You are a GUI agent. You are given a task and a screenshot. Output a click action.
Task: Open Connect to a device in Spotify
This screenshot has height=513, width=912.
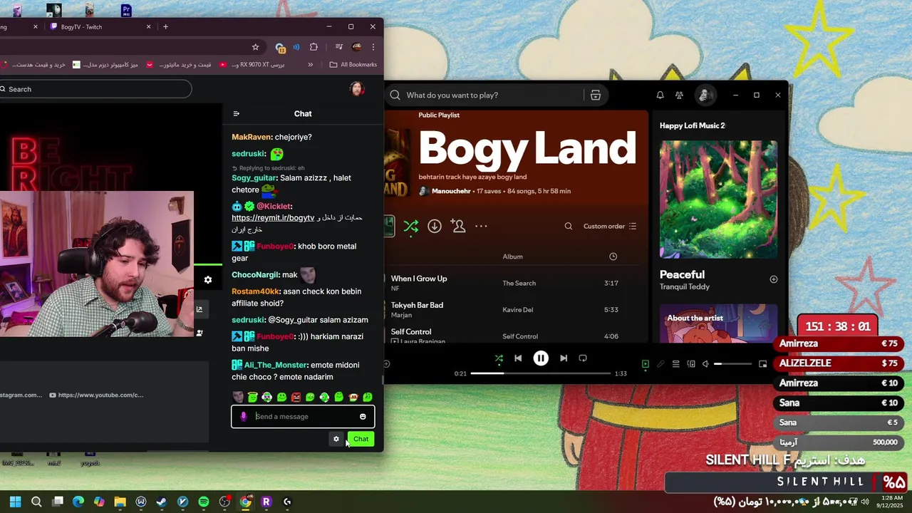click(691, 364)
